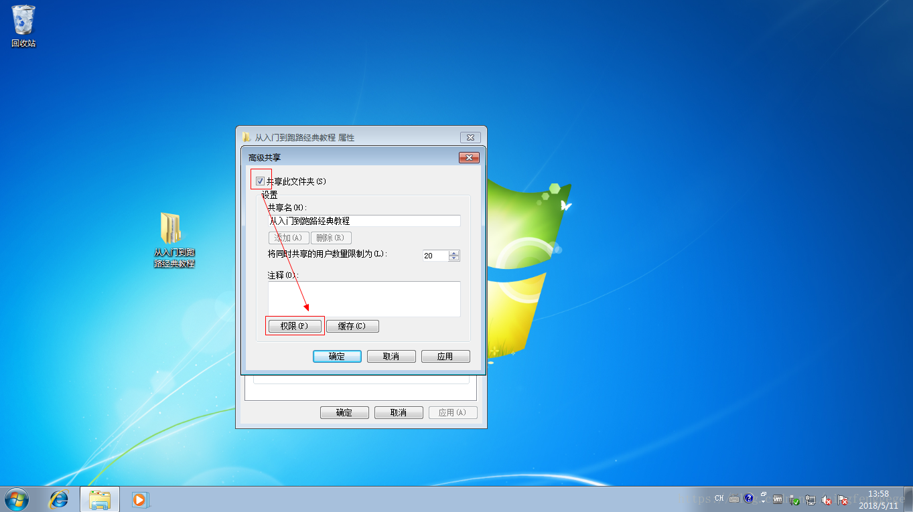Click 取消 in the folder 属性 window
913x512 pixels.
click(399, 412)
